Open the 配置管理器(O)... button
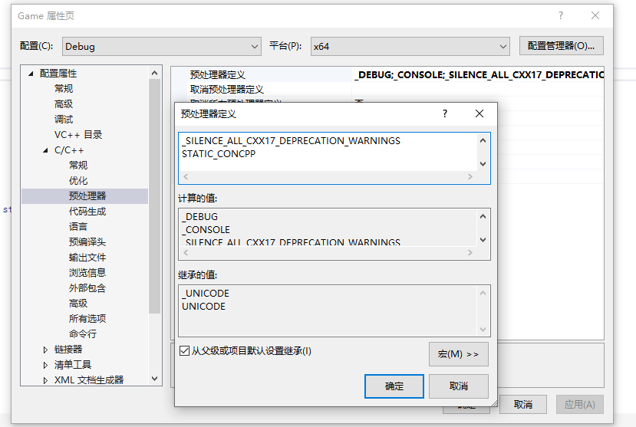 click(562, 46)
